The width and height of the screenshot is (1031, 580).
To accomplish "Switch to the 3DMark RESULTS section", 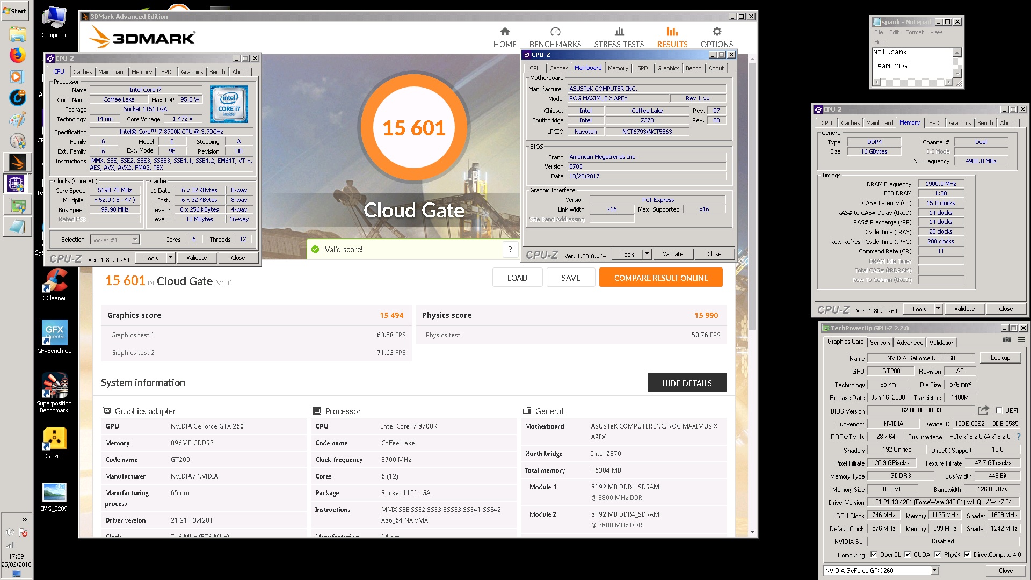I will pyautogui.click(x=672, y=37).
